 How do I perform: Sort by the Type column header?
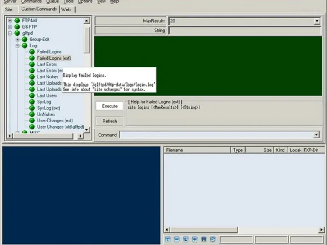click(238, 150)
